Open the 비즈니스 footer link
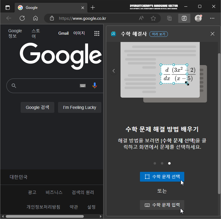221x219 pixels. tap(54, 192)
